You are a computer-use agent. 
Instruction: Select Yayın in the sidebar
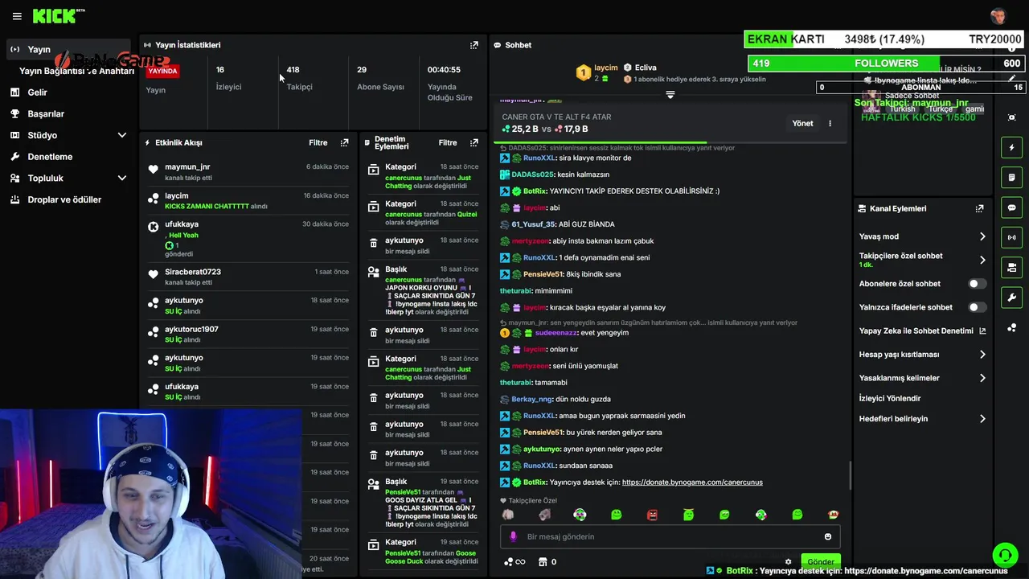[x=67, y=49]
